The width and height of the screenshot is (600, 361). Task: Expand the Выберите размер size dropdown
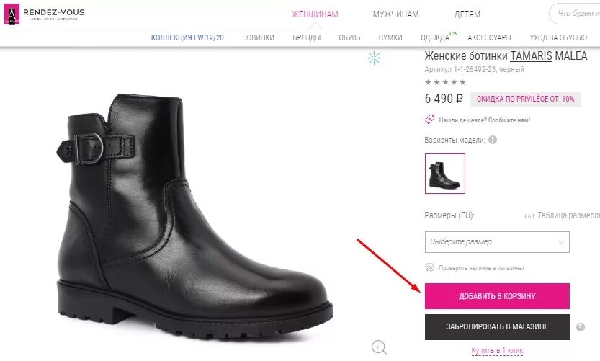pyautogui.click(x=497, y=242)
